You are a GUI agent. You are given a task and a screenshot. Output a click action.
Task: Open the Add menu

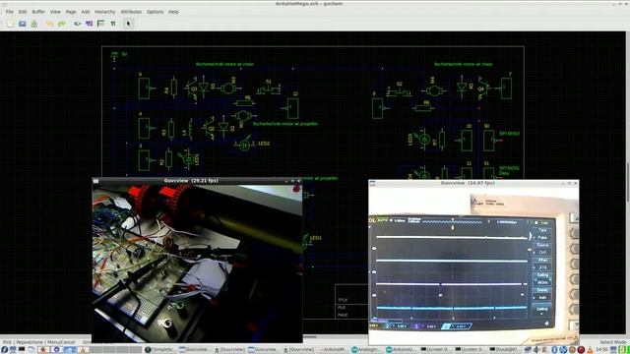(86, 12)
